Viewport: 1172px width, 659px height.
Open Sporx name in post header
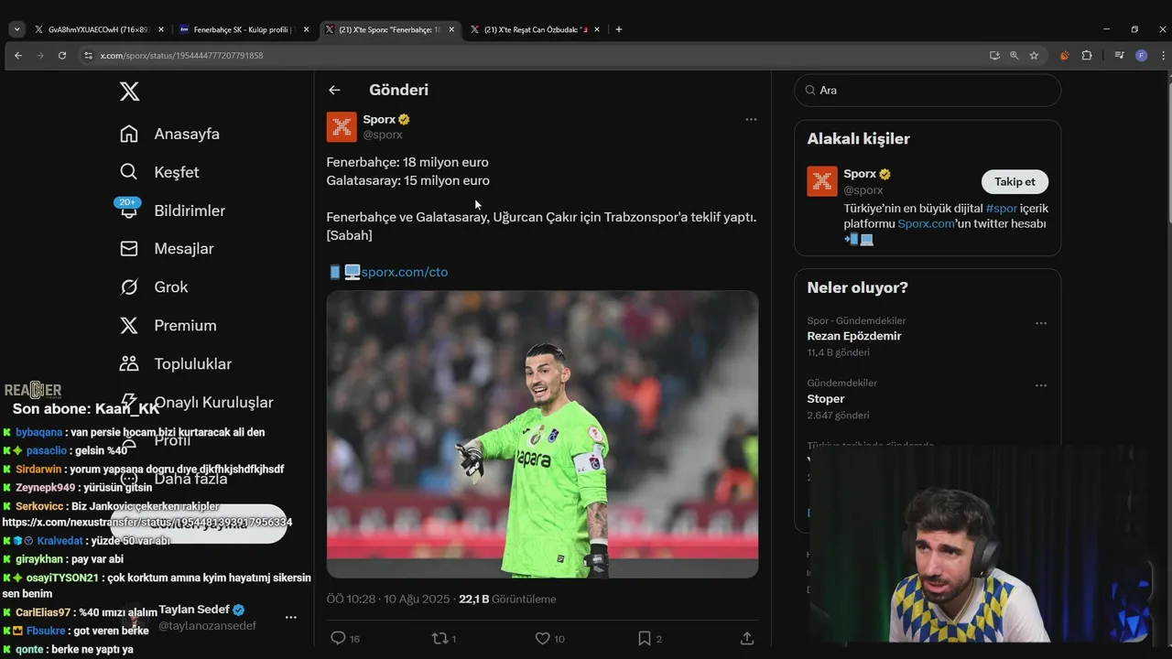pyautogui.click(x=379, y=119)
